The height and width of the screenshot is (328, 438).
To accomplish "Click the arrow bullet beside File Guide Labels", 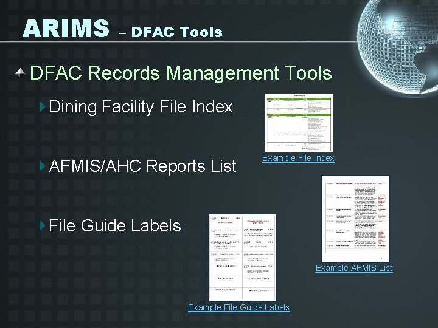I will tap(43, 225).
